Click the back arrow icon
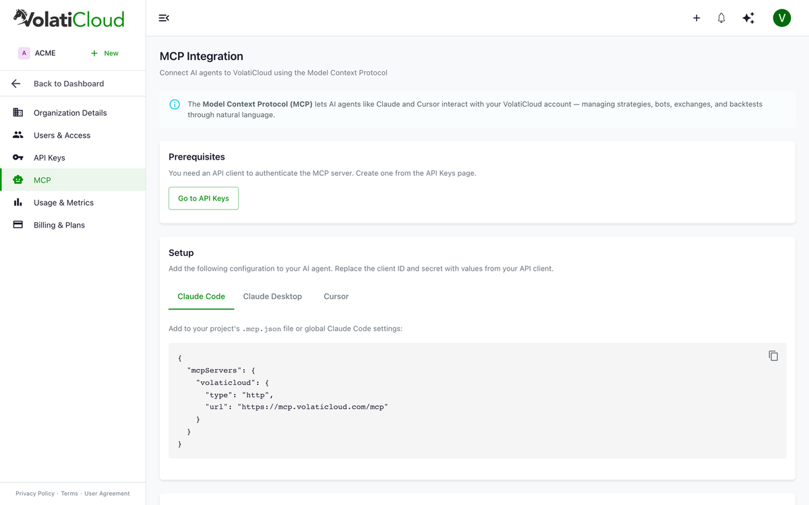Screen dimensions: 809x505 [x=16, y=83]
